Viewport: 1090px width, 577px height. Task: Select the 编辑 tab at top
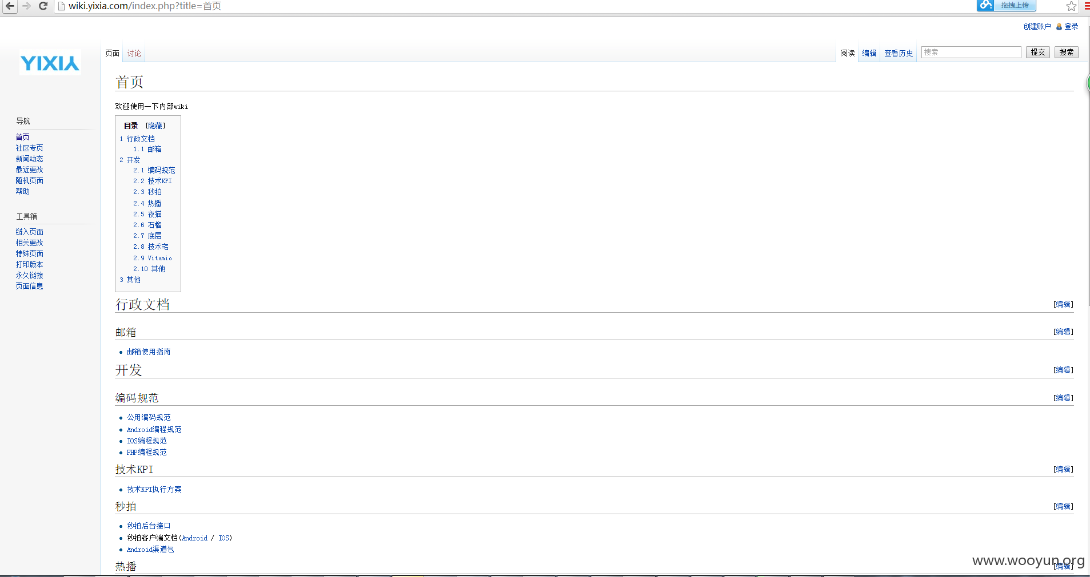869,53
